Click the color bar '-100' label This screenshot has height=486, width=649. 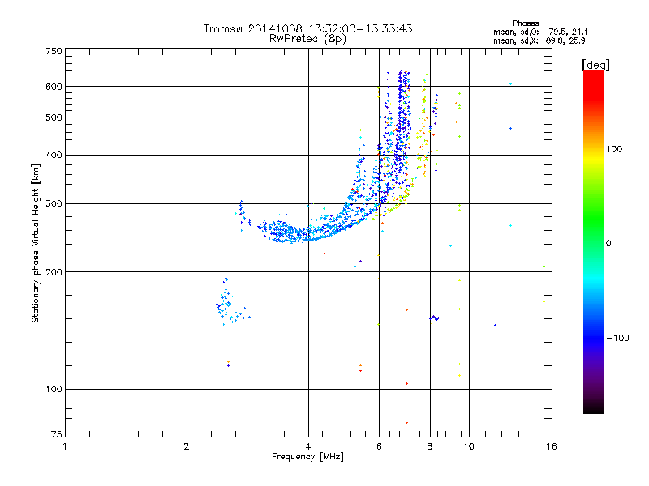coord(617,338)
